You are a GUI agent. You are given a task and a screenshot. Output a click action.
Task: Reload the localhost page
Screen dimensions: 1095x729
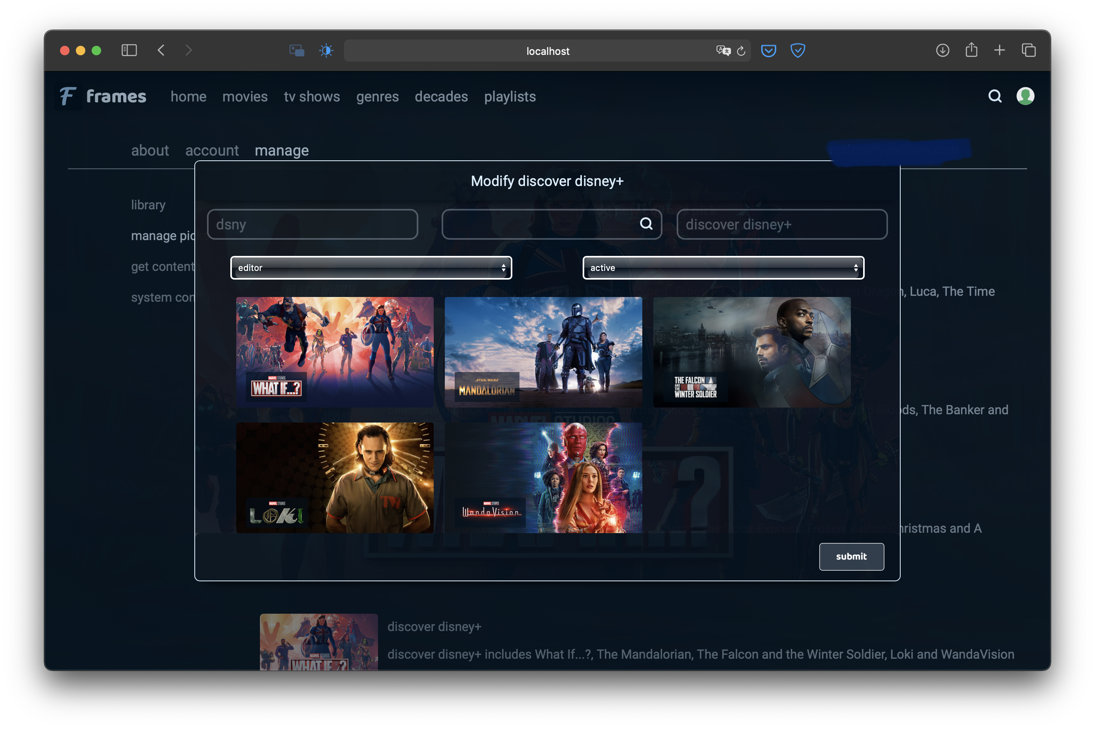(x=741, y=51)
